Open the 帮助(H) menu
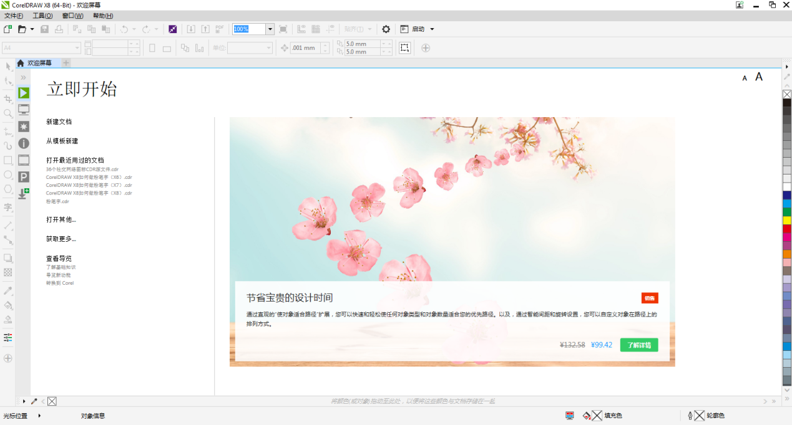The height and width of the screenshot is (425, 792). [x=103, y=16]
